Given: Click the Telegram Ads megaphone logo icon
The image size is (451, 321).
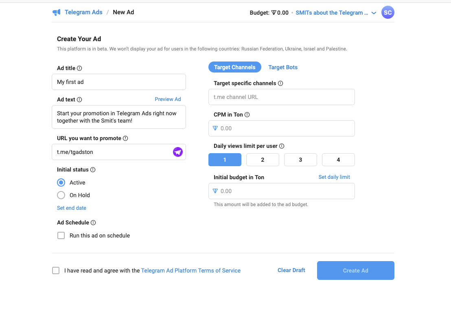Looking at the screenshot, I should (x=56, y=12).
